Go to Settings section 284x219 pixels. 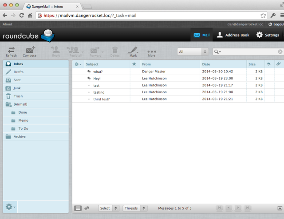268,35
